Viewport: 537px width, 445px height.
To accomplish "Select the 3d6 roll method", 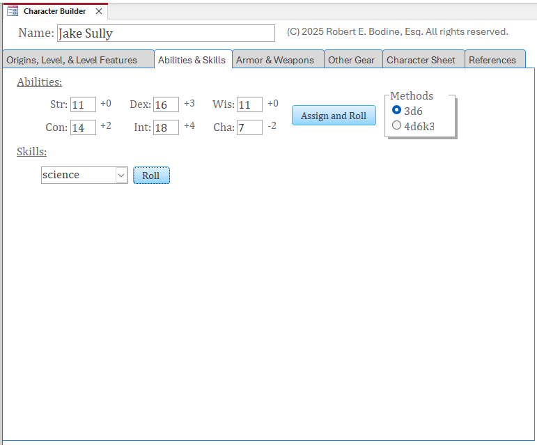I will pos(397,110).
